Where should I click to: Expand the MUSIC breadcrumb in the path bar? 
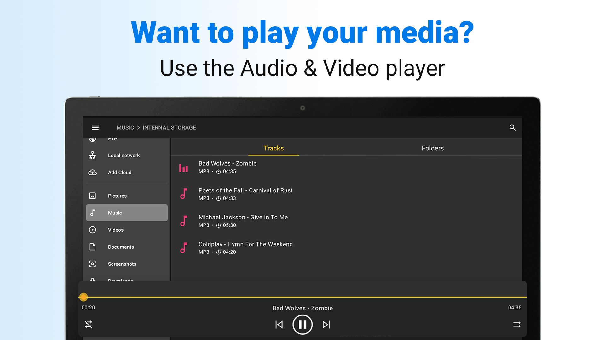[125, 127]
